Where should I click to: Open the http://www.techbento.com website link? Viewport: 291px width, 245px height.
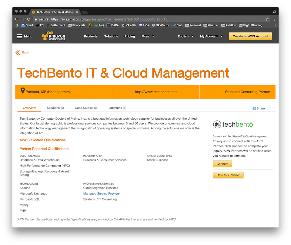click(x=156, y=92)
